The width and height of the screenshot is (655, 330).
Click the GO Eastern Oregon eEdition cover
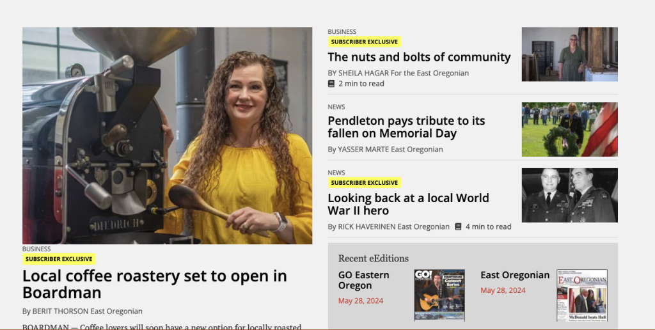click(439, 295)
